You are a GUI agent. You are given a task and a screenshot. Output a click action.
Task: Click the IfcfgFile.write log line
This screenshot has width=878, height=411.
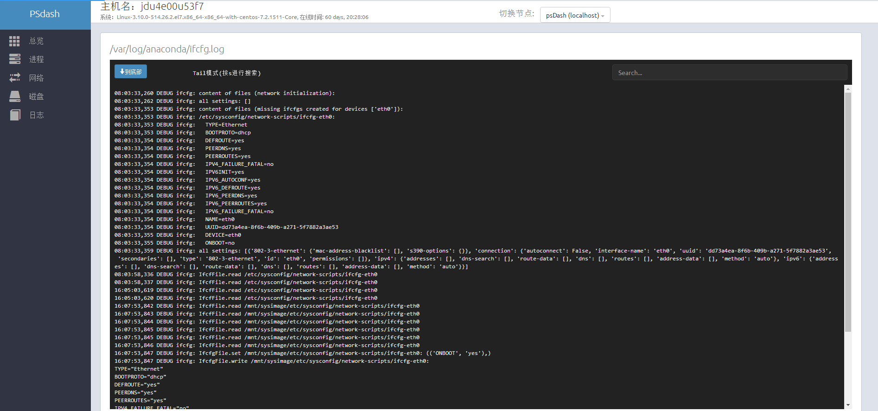pyautogui.click(x=272, y=361)
